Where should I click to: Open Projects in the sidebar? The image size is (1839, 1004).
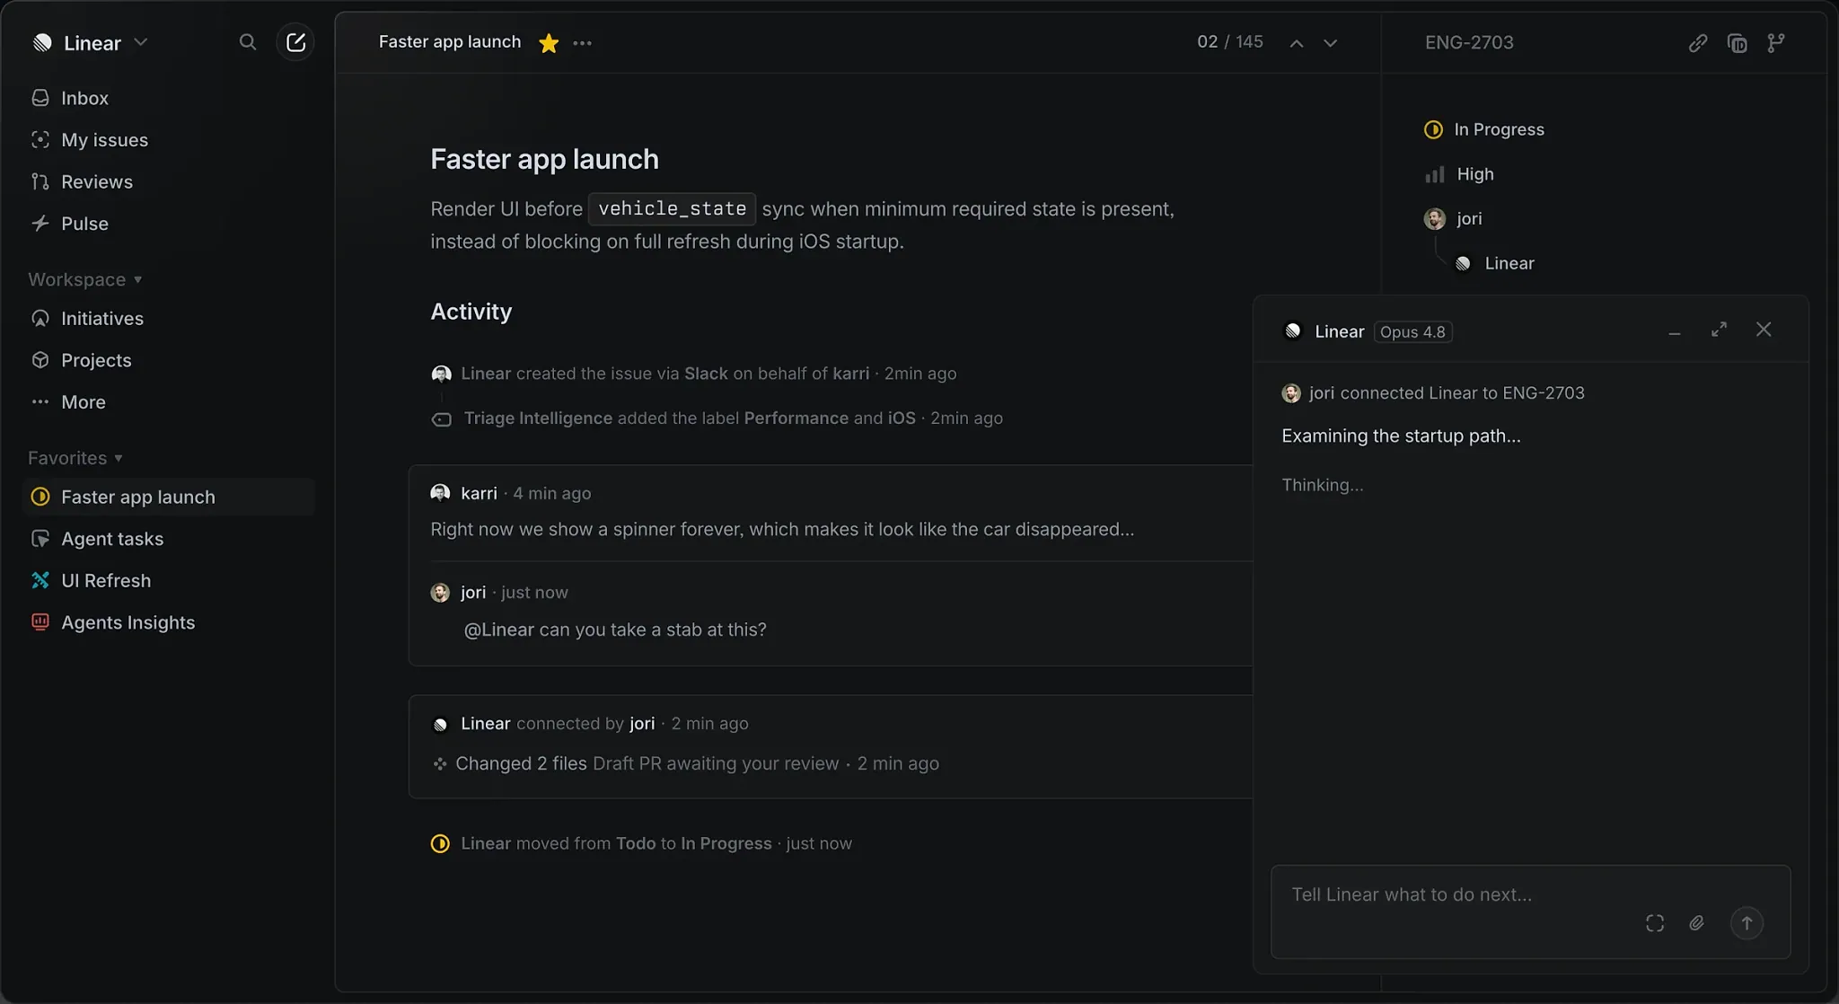[x=170, y=360]
